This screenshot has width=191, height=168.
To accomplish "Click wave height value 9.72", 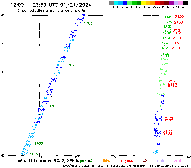I will point(44,103).
